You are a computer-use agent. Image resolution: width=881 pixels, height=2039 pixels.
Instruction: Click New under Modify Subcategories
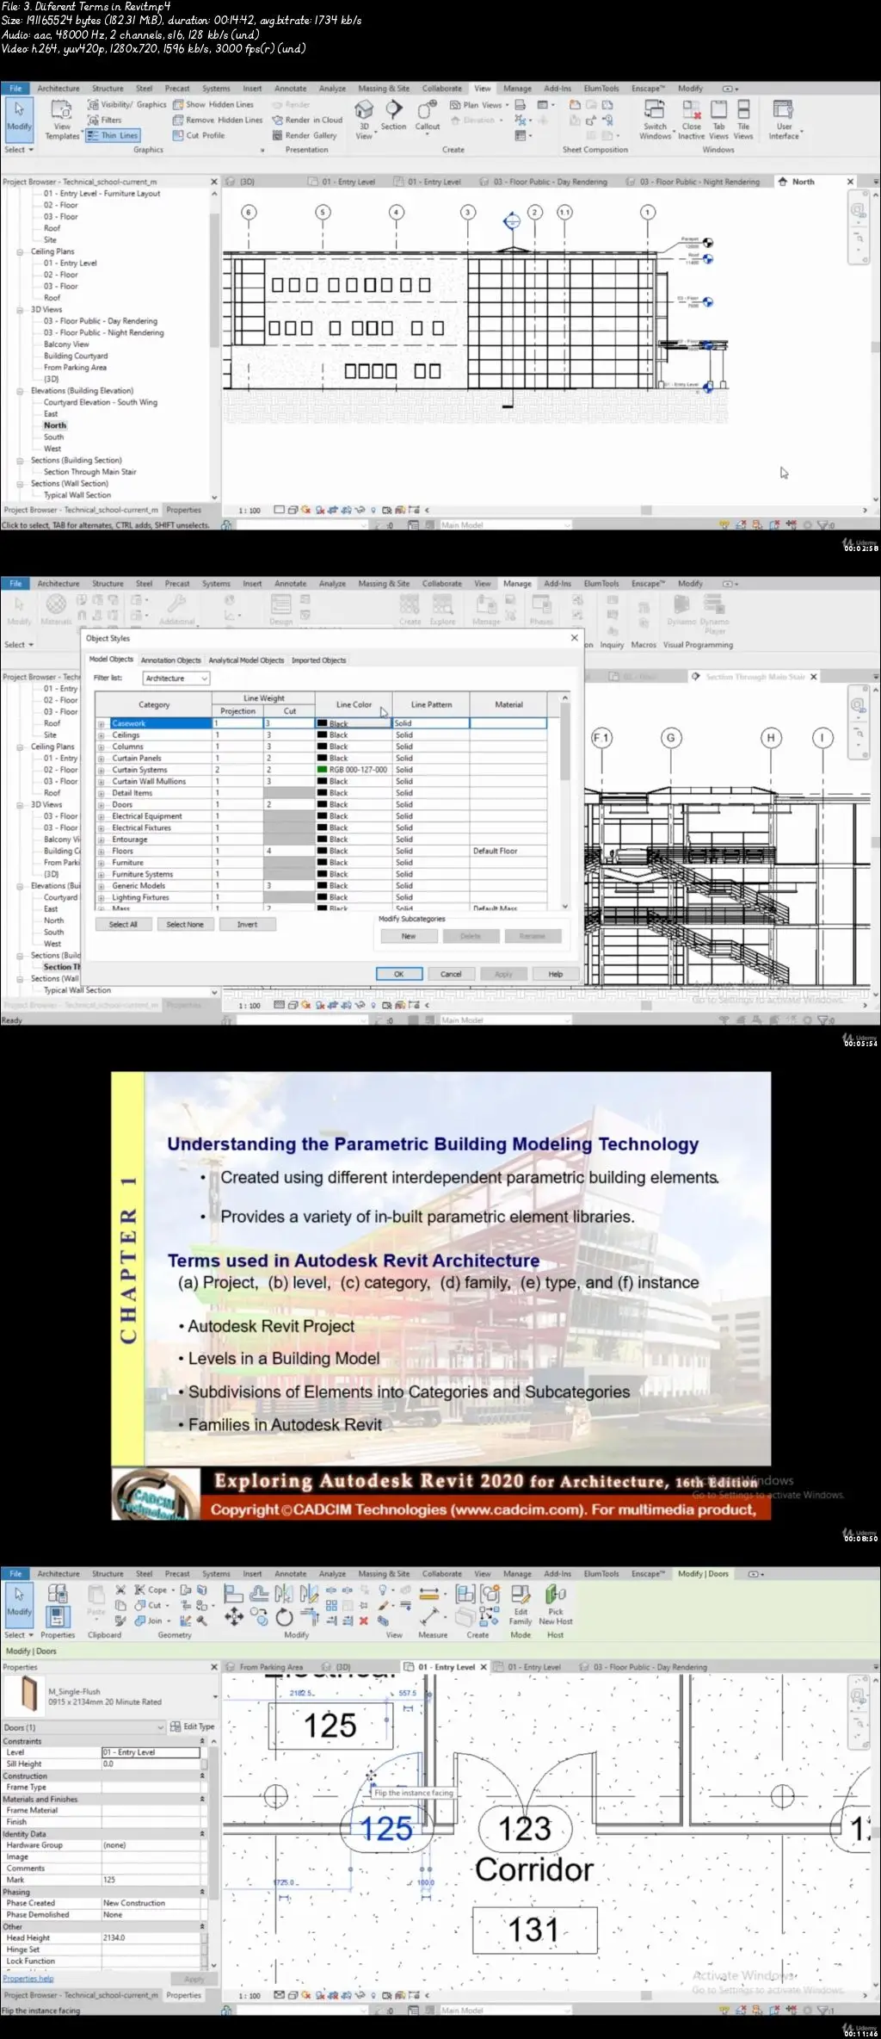[x=409, y=936]
